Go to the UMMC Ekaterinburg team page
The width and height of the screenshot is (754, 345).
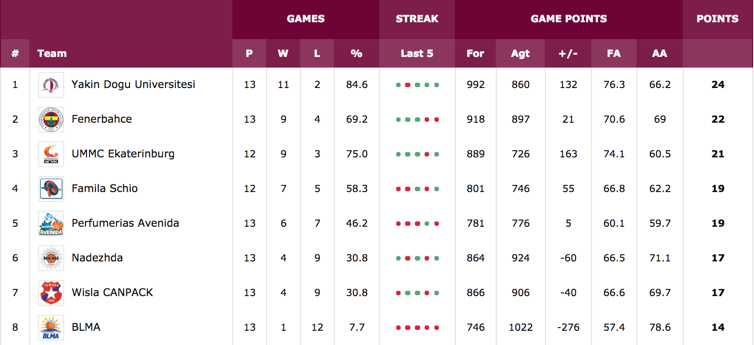(x=123, y=154)
